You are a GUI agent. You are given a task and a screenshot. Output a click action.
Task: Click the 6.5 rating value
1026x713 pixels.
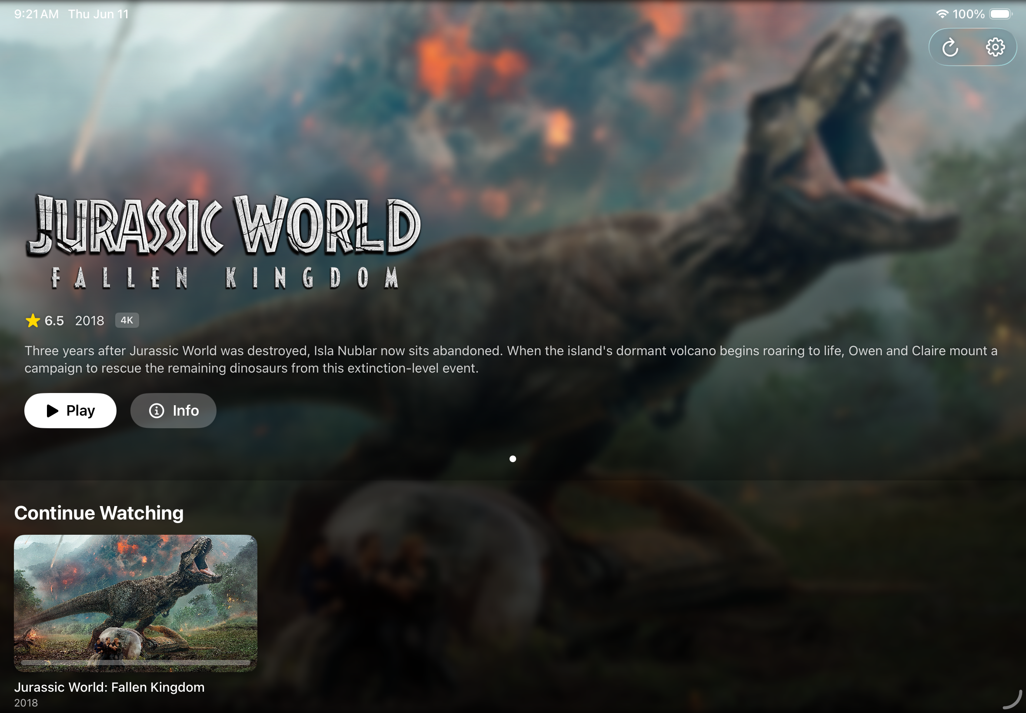(54, 321)
